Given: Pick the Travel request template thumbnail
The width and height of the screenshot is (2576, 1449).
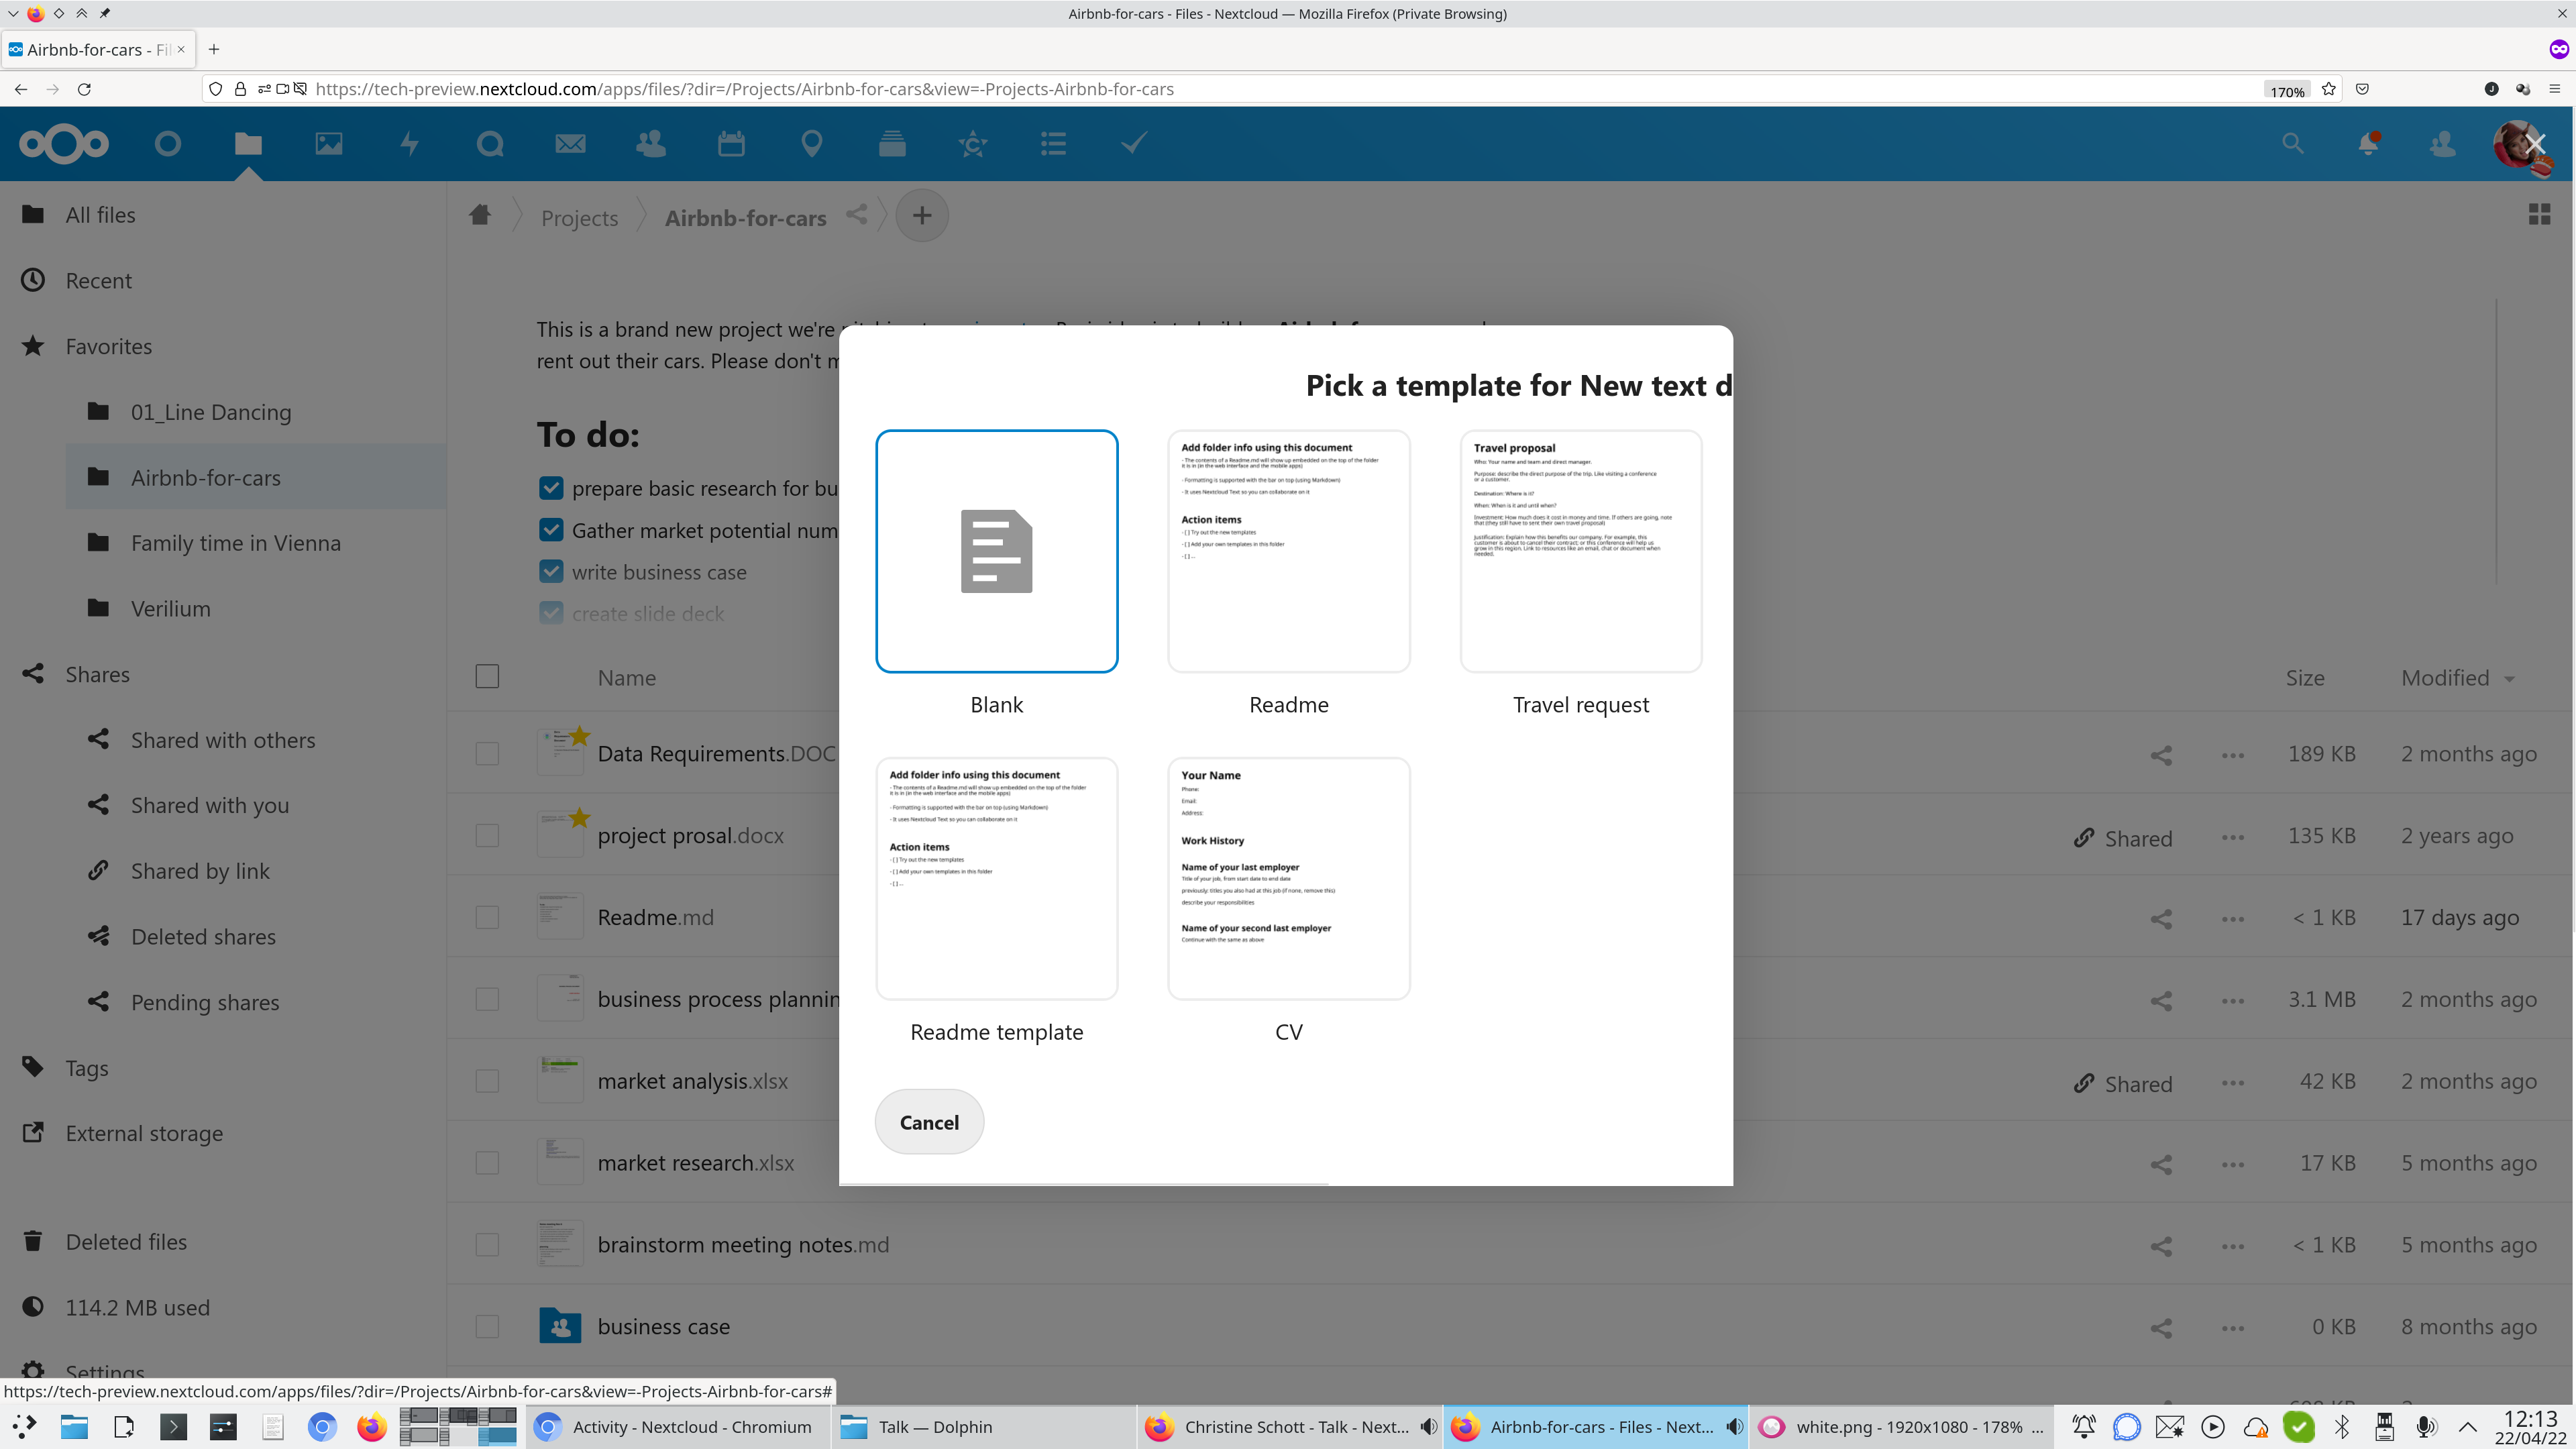Looking at the screenshot, I should pyautogui.click(x=1580, y=551).
